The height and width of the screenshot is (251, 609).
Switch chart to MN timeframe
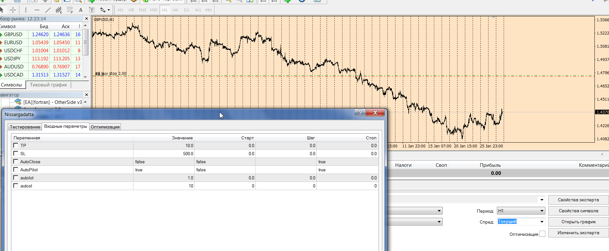tap(209, 10)
